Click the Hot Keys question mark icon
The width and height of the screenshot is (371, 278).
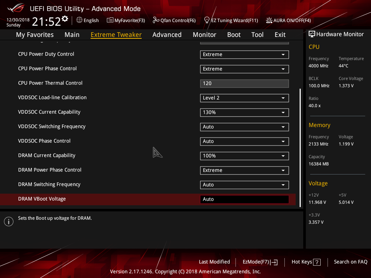click(317, 262)
